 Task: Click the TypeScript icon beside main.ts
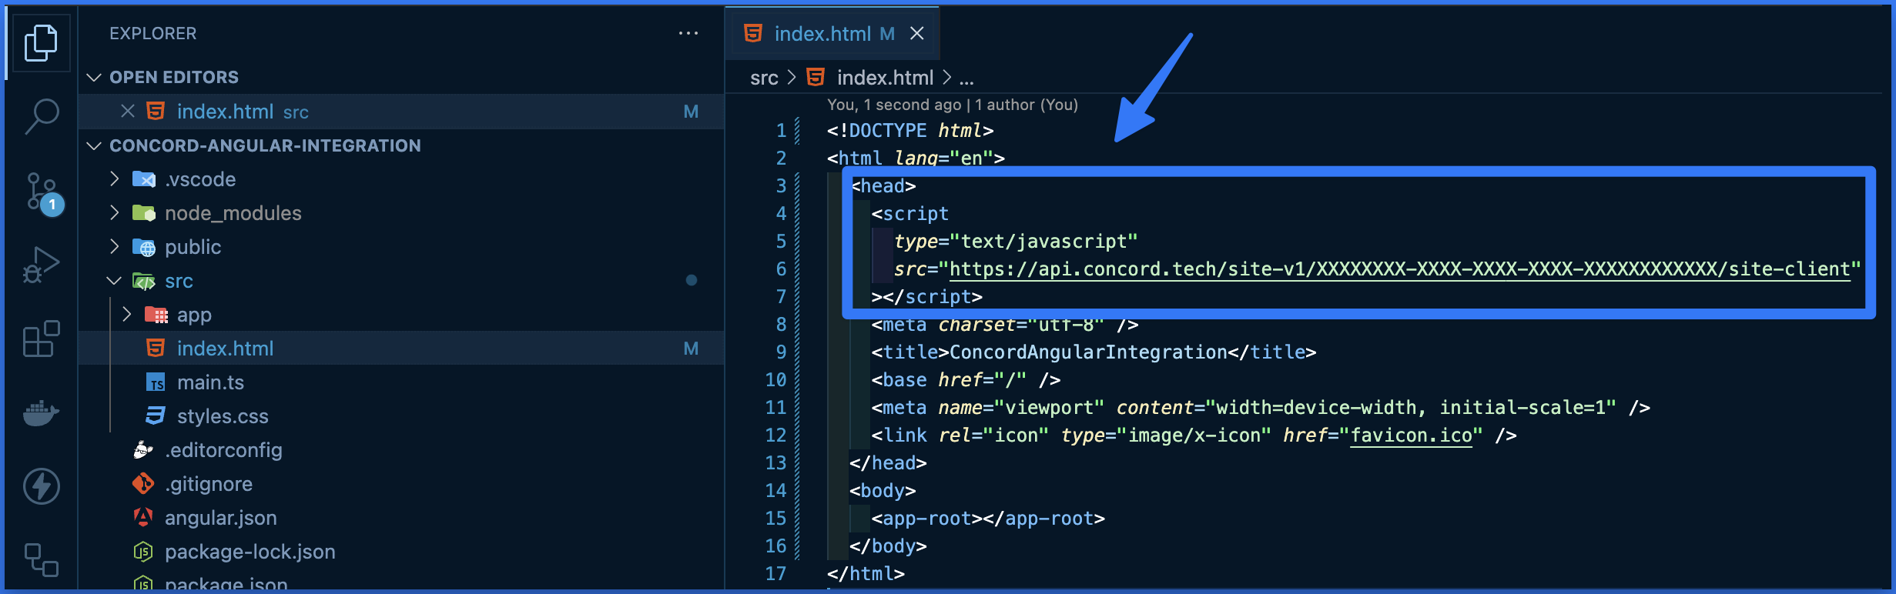pos(156,382)
